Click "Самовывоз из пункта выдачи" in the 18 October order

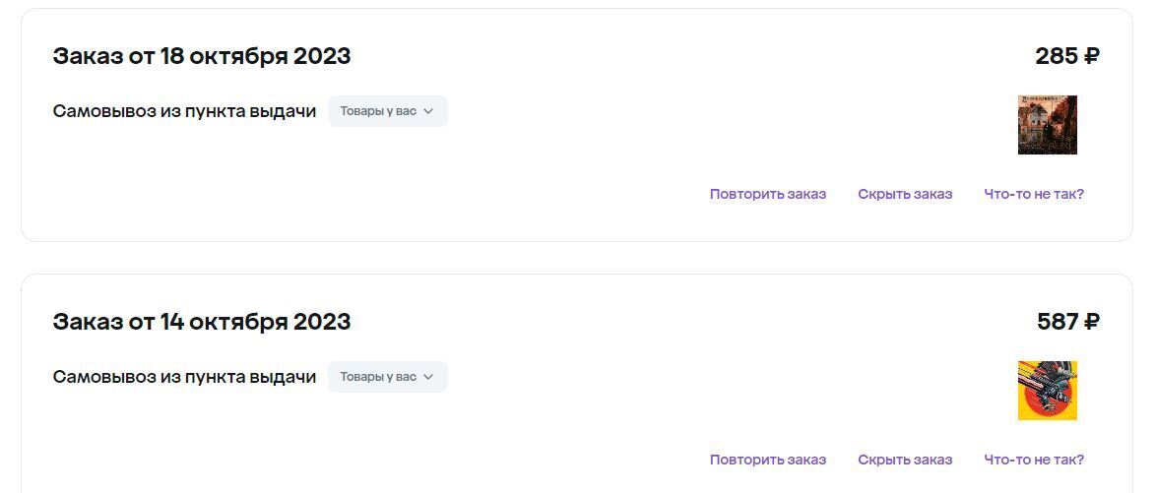click(184, 111)
